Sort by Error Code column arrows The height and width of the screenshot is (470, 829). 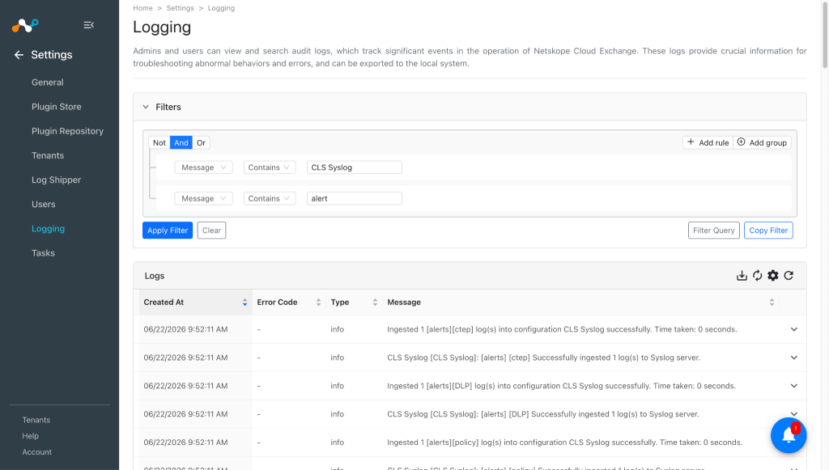(318, 302)
